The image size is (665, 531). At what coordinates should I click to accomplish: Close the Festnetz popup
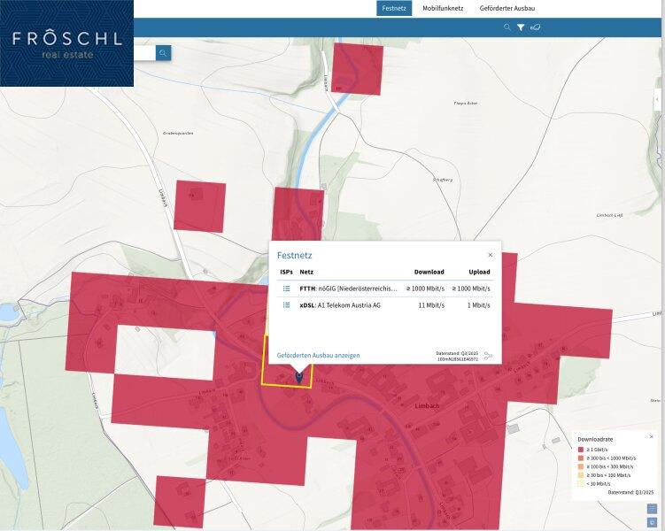click(x=490, y=255)
